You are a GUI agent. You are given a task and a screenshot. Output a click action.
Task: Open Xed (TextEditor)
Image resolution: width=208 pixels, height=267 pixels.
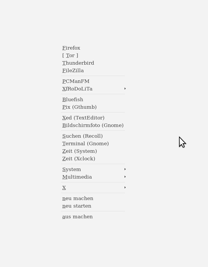[x=83, y=118]
